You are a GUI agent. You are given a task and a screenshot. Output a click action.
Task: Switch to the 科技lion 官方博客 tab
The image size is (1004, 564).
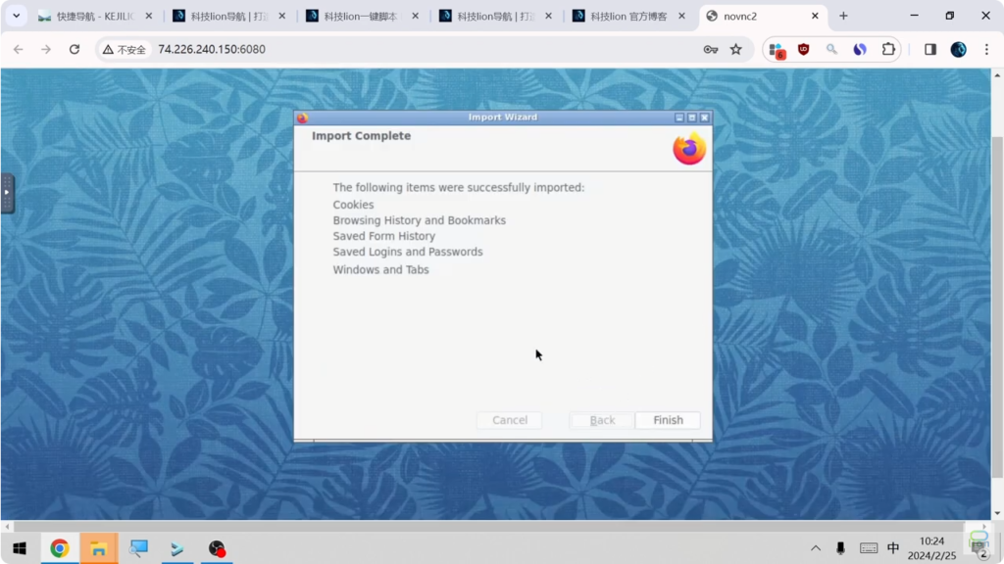tap(627, 16)
